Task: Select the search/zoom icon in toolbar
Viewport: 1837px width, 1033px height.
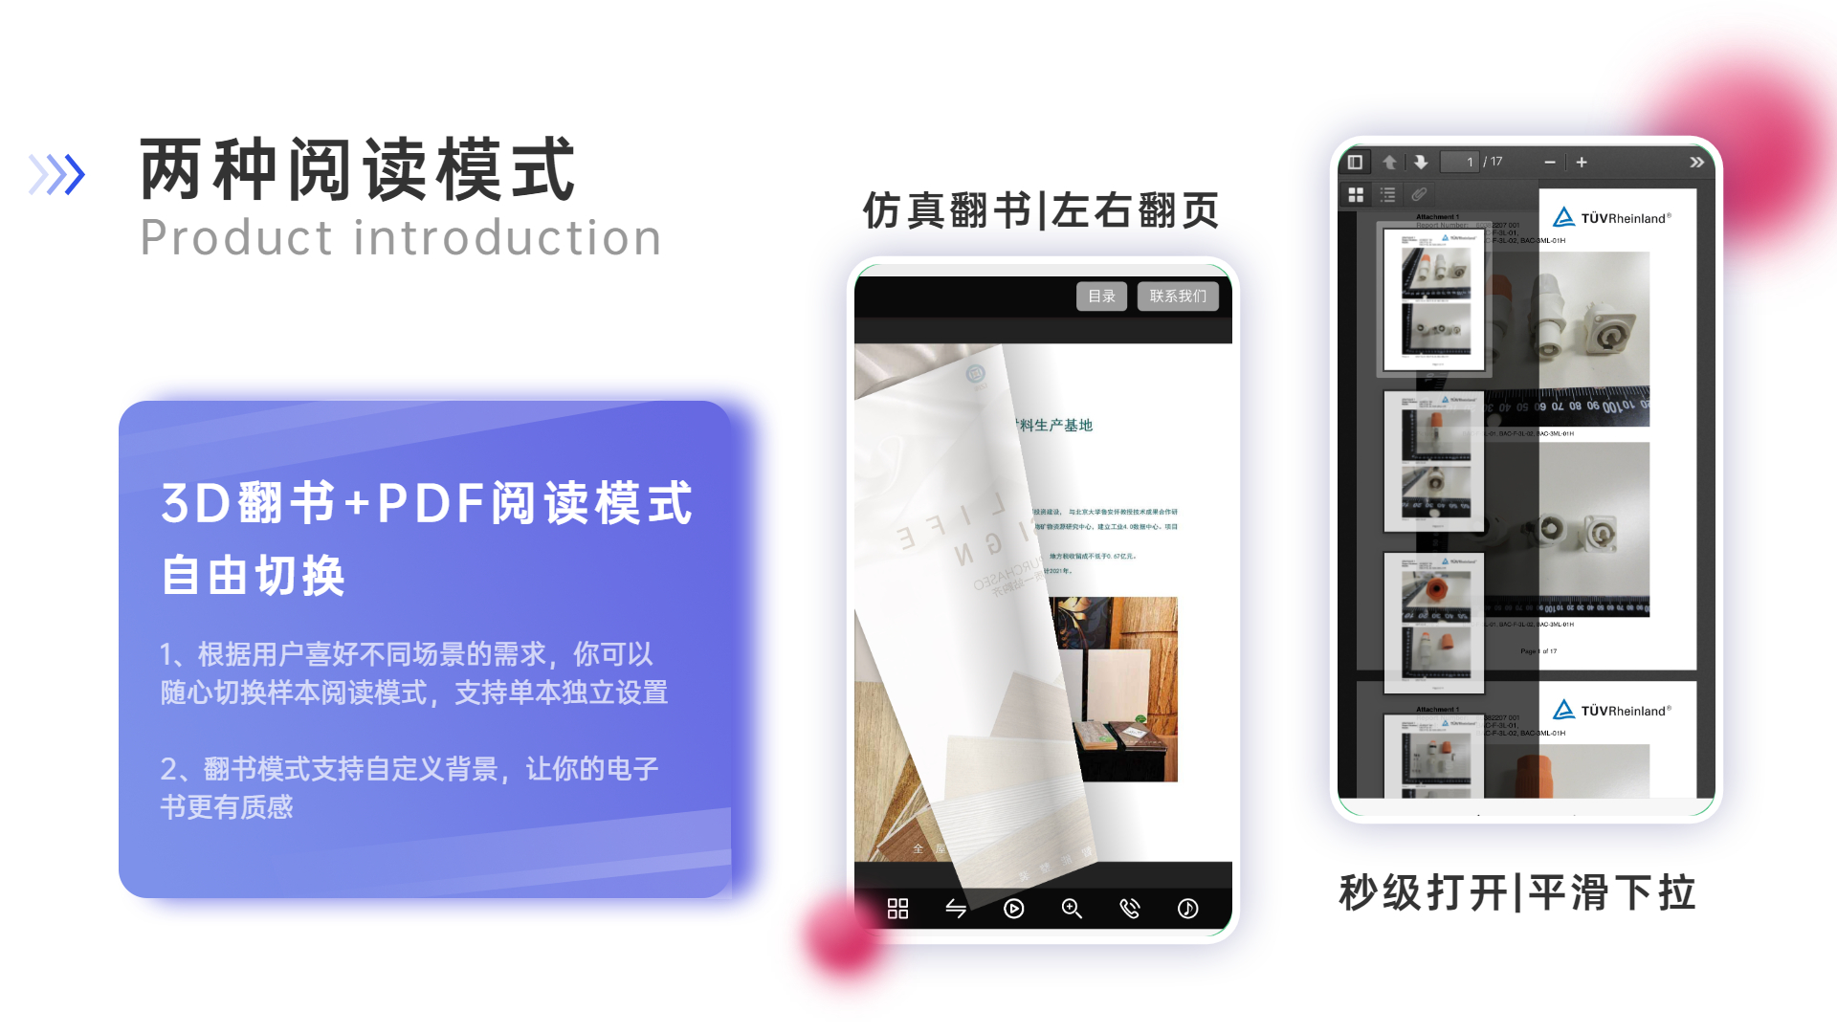Action: coord(1070,923)
